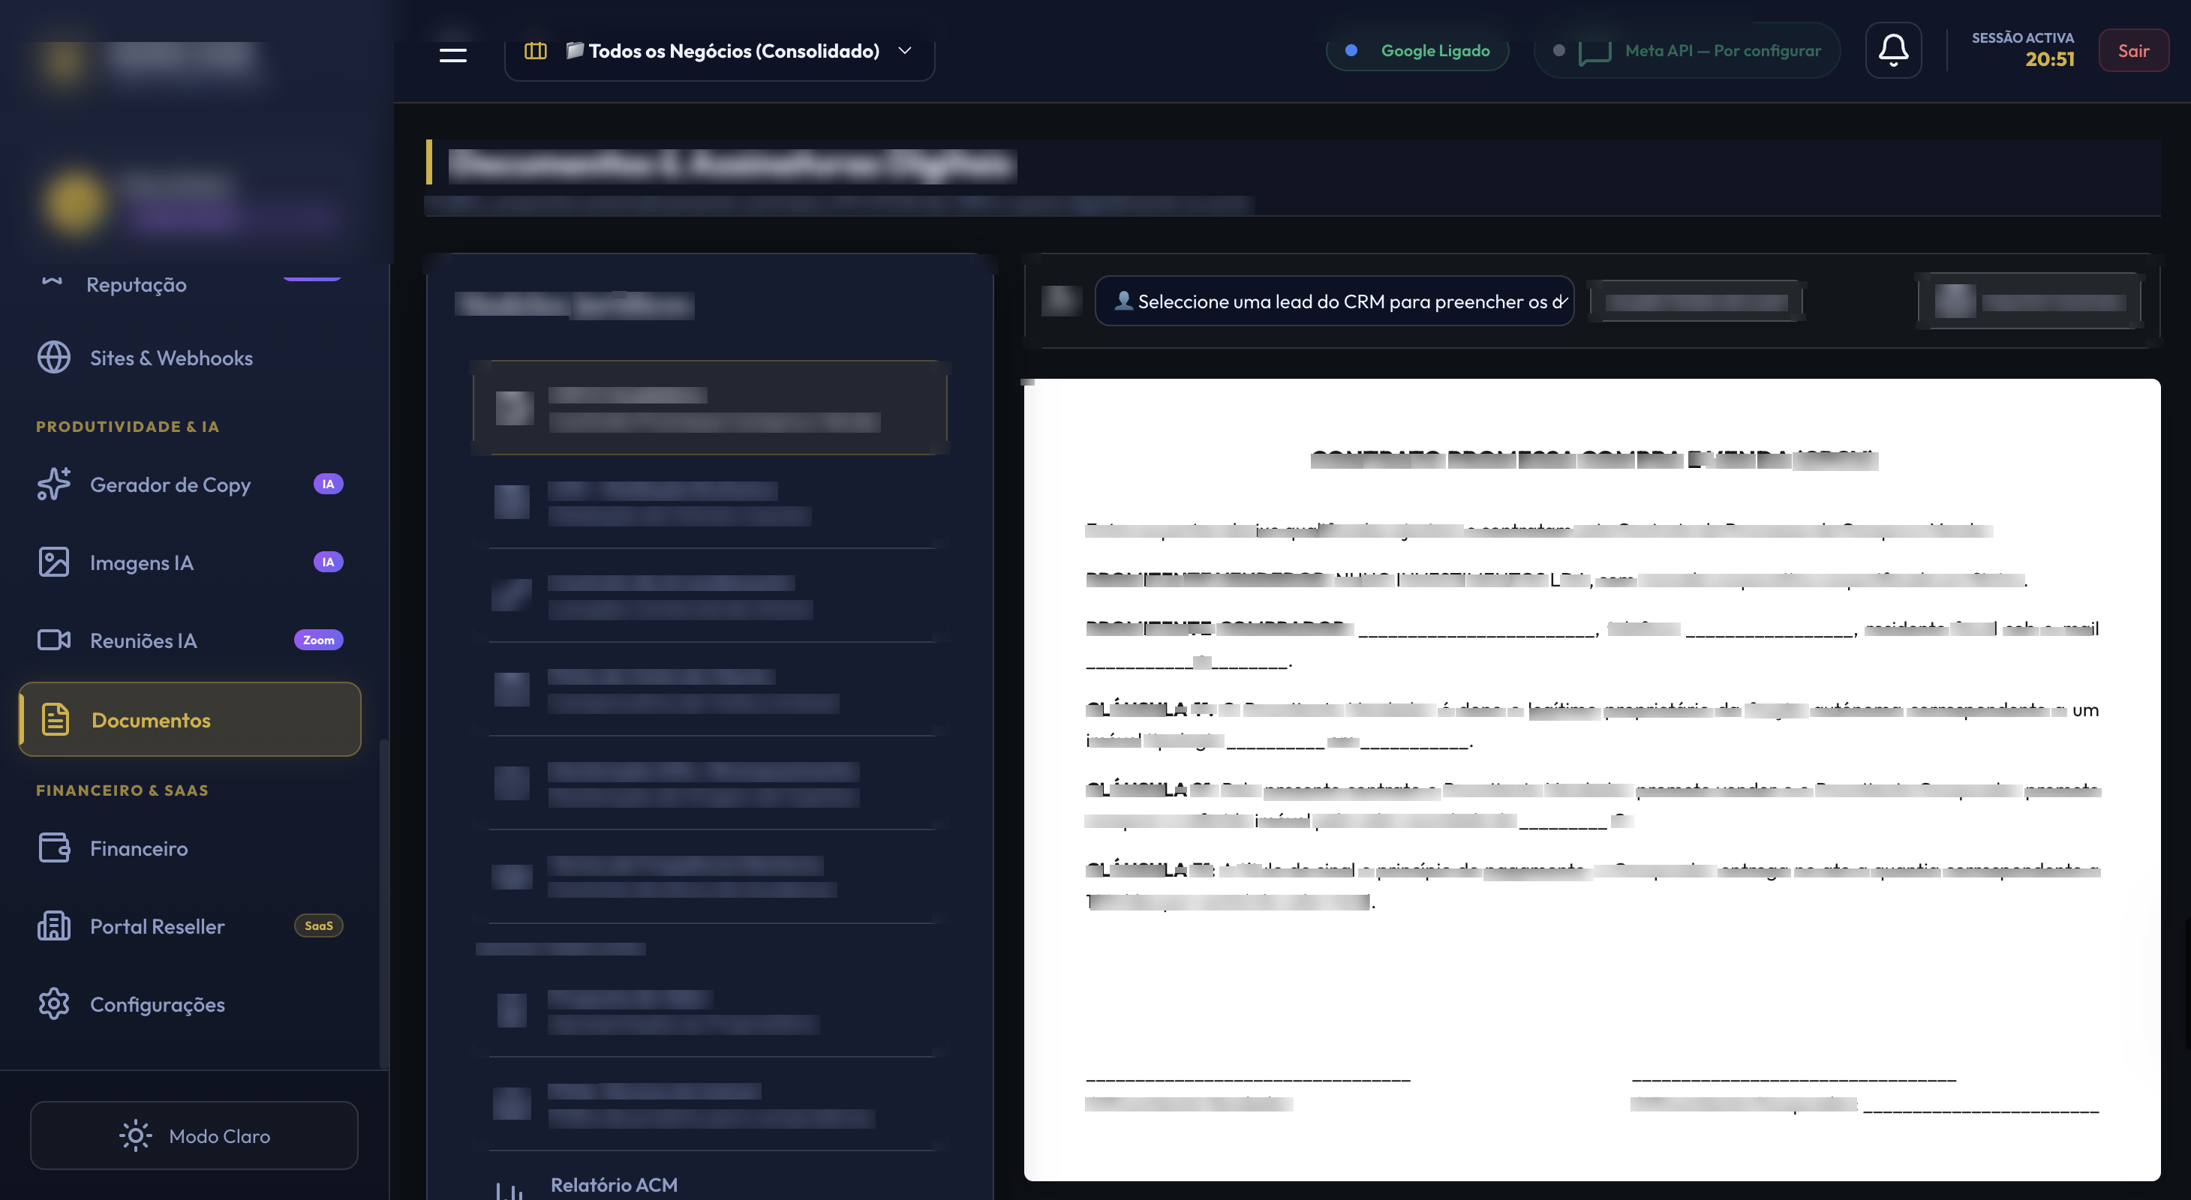Open Financeiro in the sidebar
2191x1200 pixels.
[190, 848]
